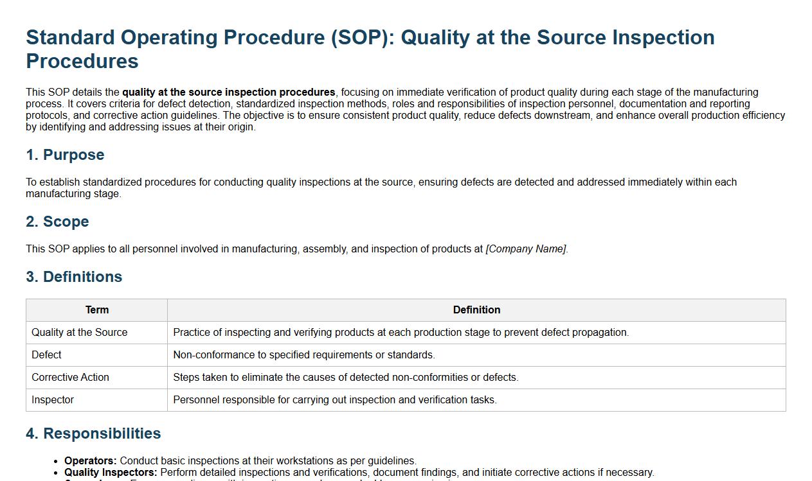Viewport: 812px width, 481px height.
Task: Click the "1. Purpose" section heading
Action: (x=65, y=155)
